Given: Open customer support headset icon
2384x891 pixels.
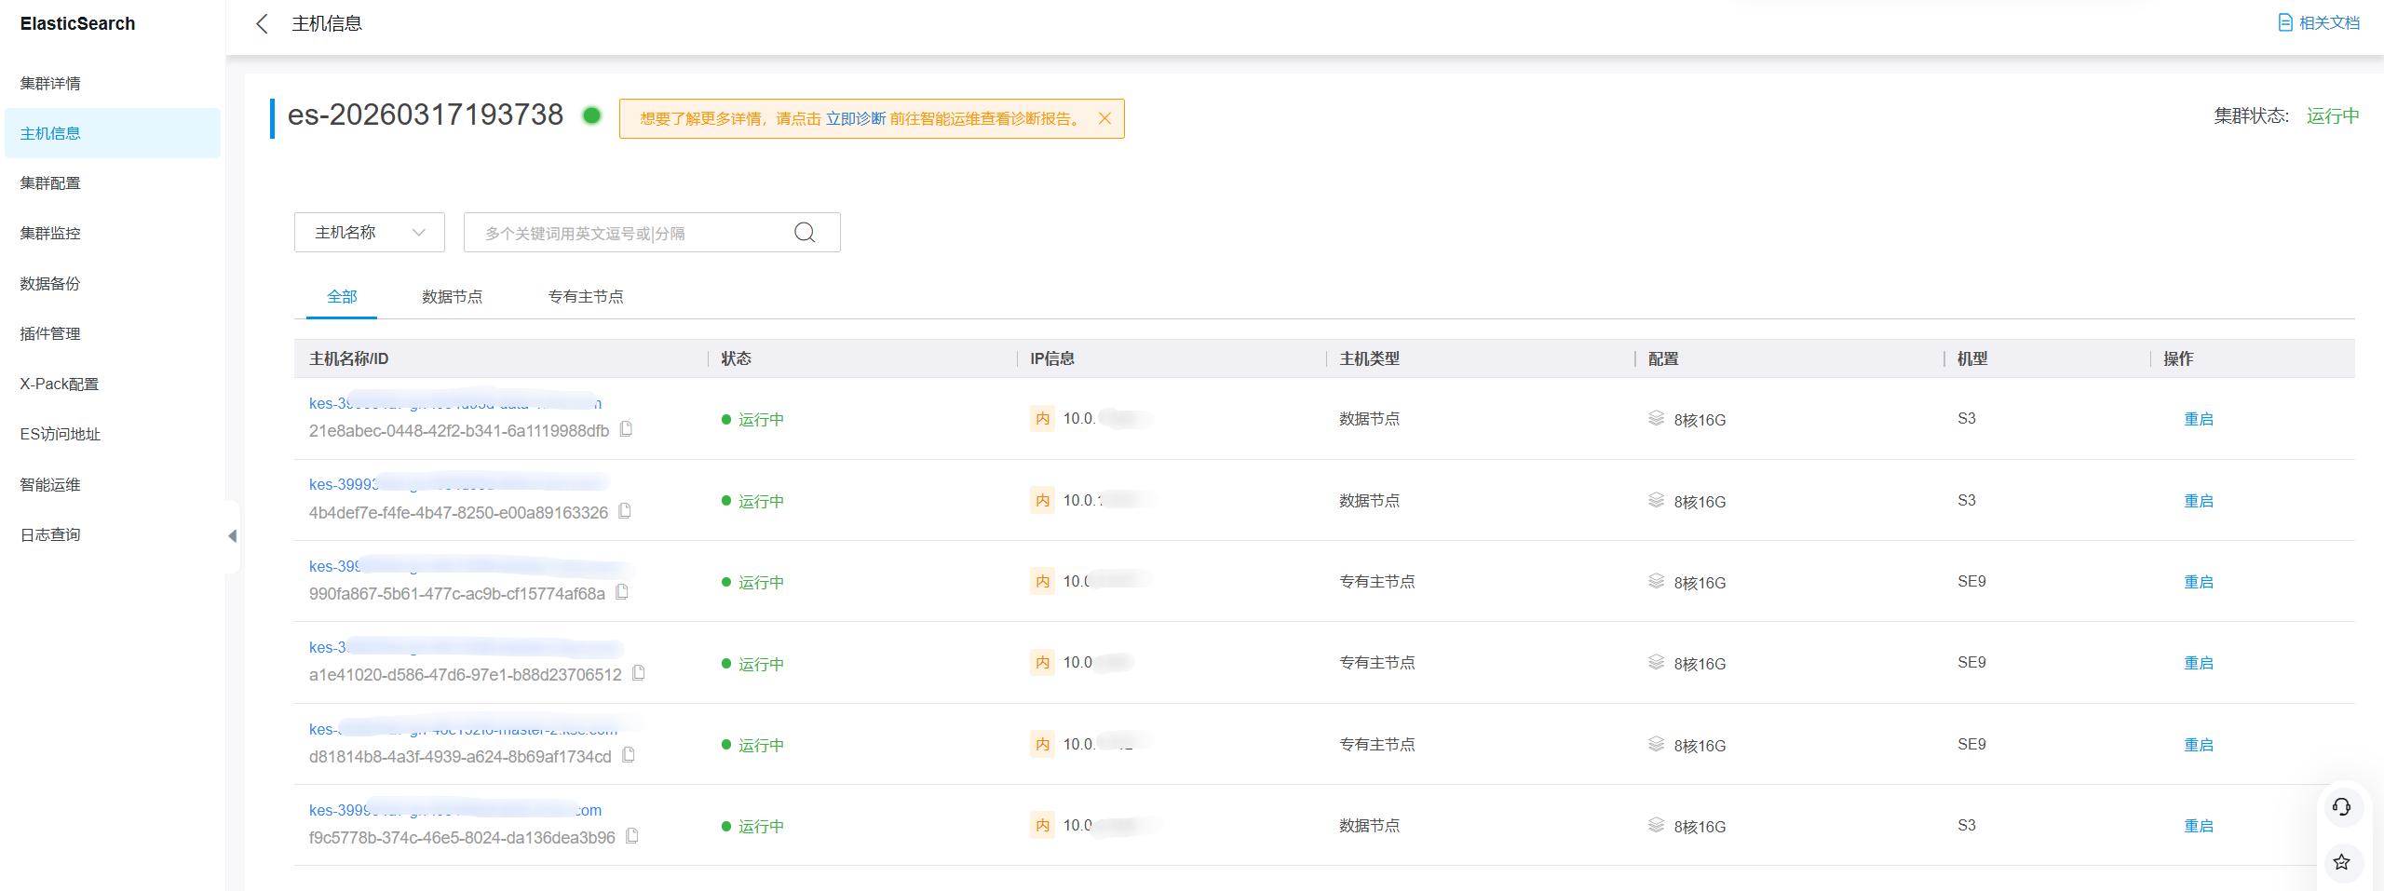Looking at the screenshot, I should pyautogui.click(x=2341, y=807).
